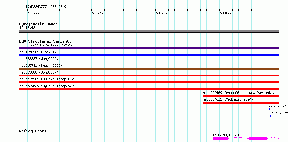
Task: Open the nsv833888 (Wong2007) variant label
Action: pos(39,72)
